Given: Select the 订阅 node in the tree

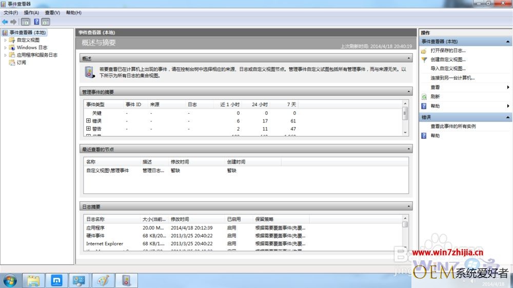Looking at the screenshot, I should [x=21, y=63].
